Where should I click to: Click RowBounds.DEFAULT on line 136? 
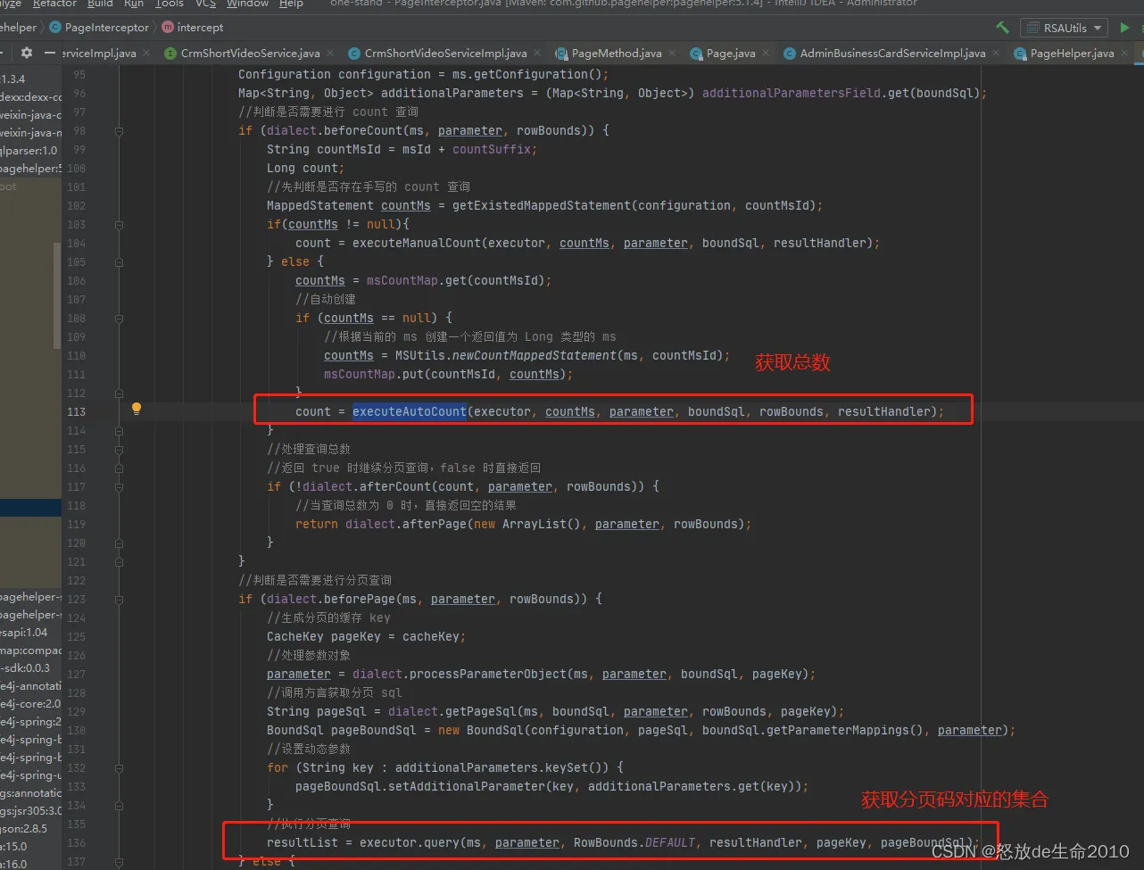click(x=634, y=842)
